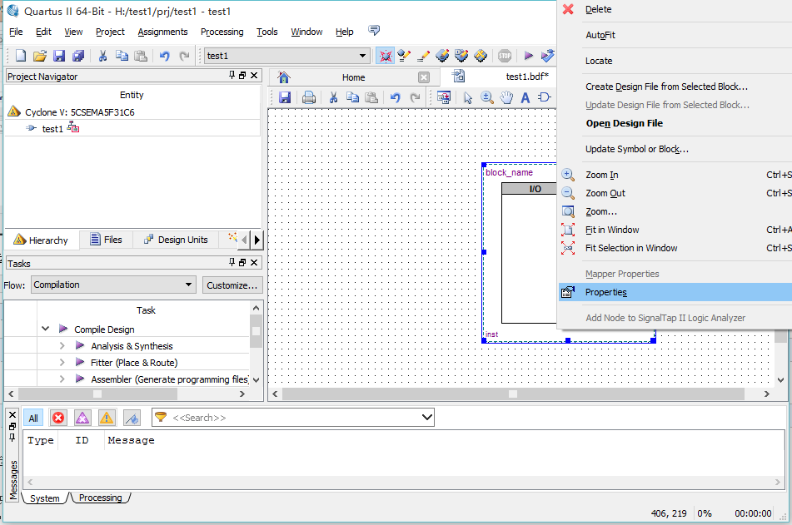Expand the Assembler task row

tap(62, 379)
